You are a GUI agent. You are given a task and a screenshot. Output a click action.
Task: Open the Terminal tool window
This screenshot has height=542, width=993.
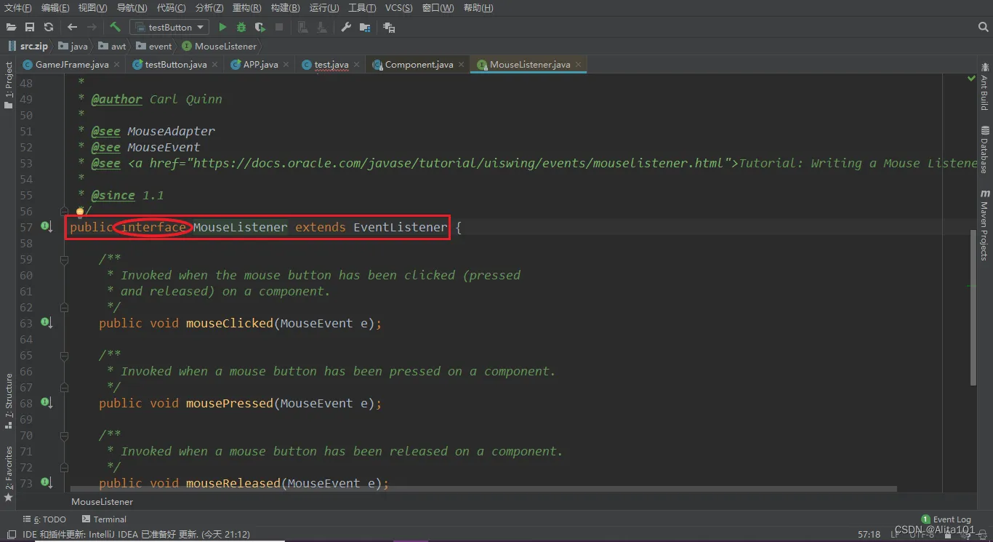(104, 519)
